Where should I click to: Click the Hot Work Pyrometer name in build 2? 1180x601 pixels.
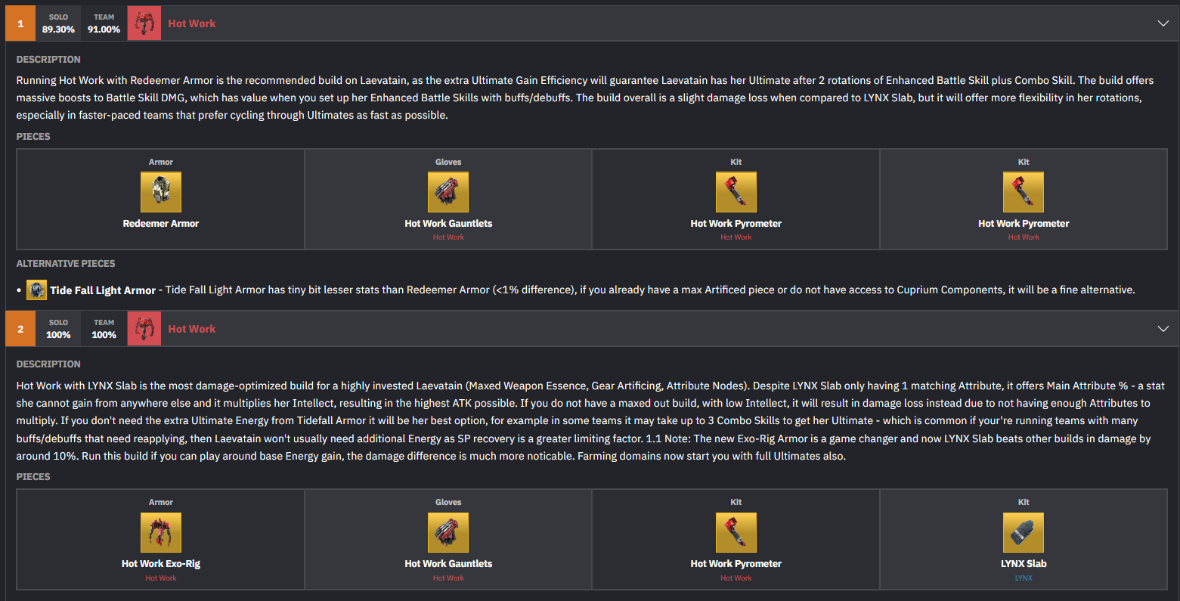[736, 564]
